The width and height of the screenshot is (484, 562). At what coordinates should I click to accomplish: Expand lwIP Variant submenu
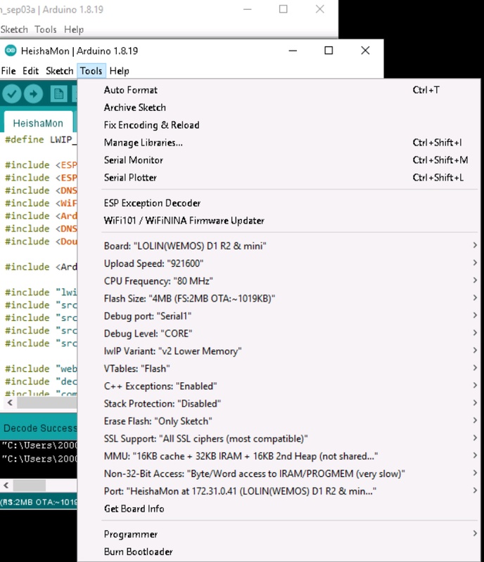(279, 352)
